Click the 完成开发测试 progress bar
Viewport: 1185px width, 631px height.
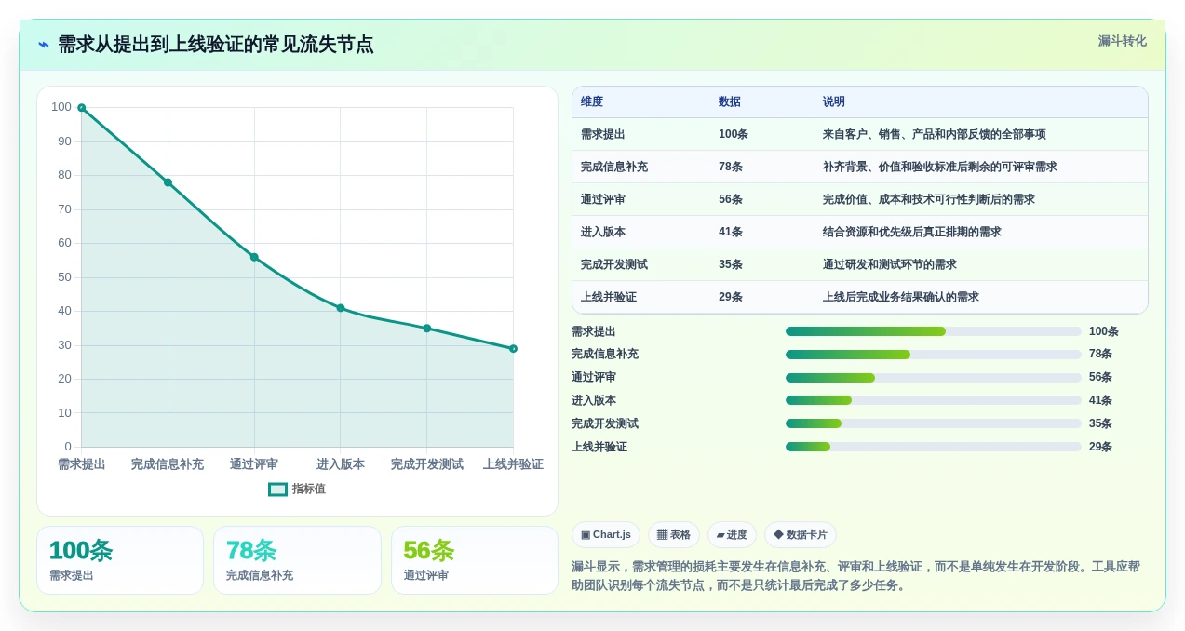934,423
